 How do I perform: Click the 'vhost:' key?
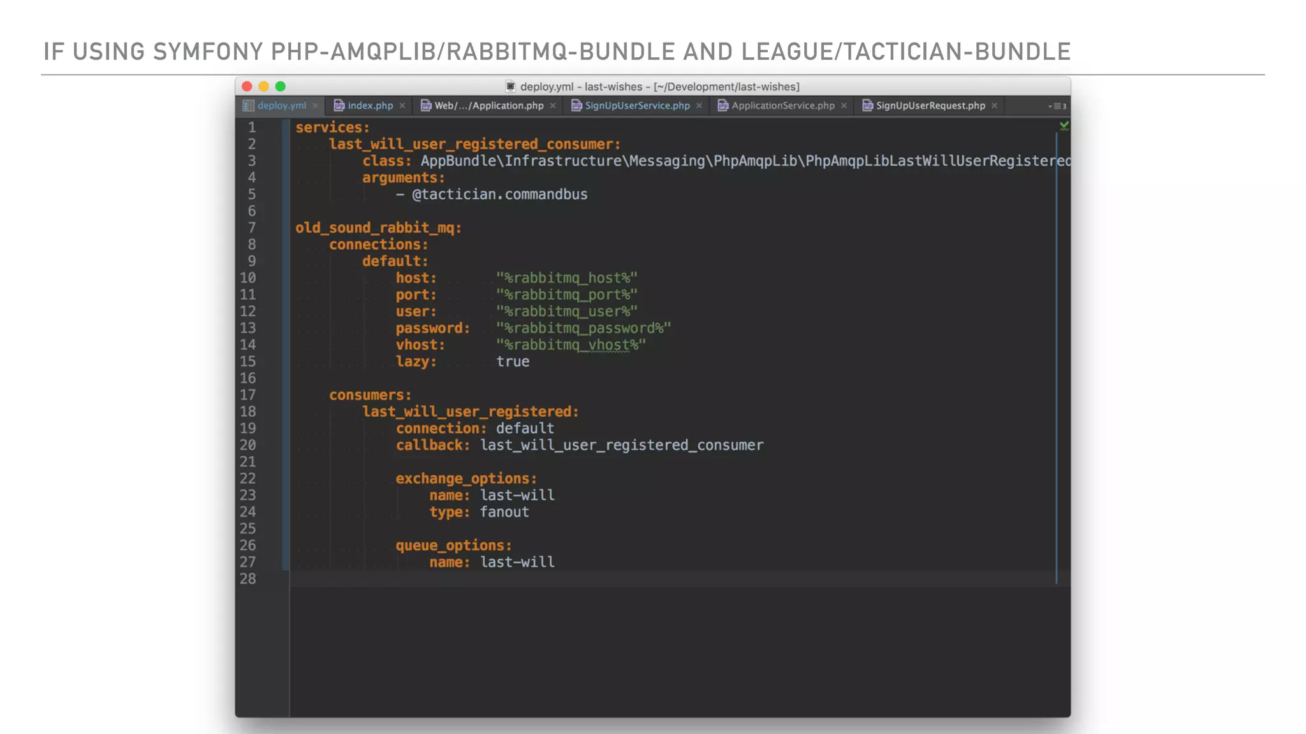420,345
